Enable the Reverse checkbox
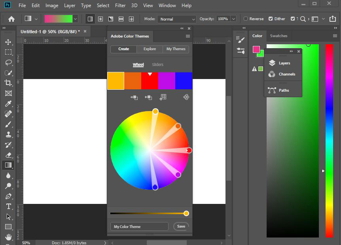Viewport: 341px width, 245px height. [246, 19]
